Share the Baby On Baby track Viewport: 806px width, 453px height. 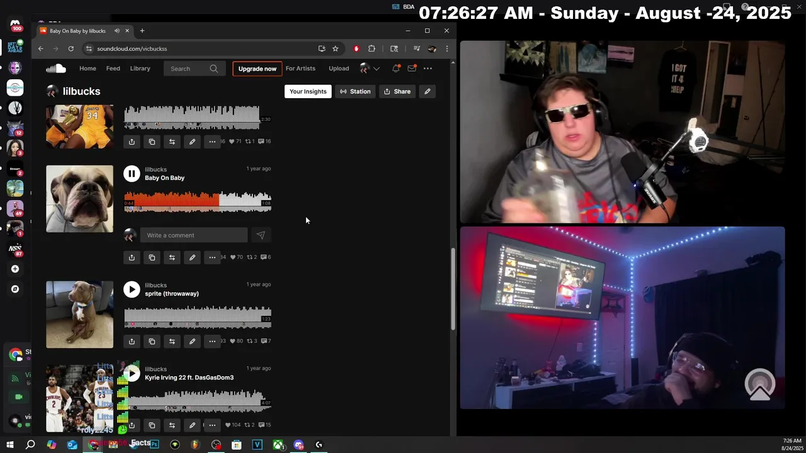click(132, 257)
